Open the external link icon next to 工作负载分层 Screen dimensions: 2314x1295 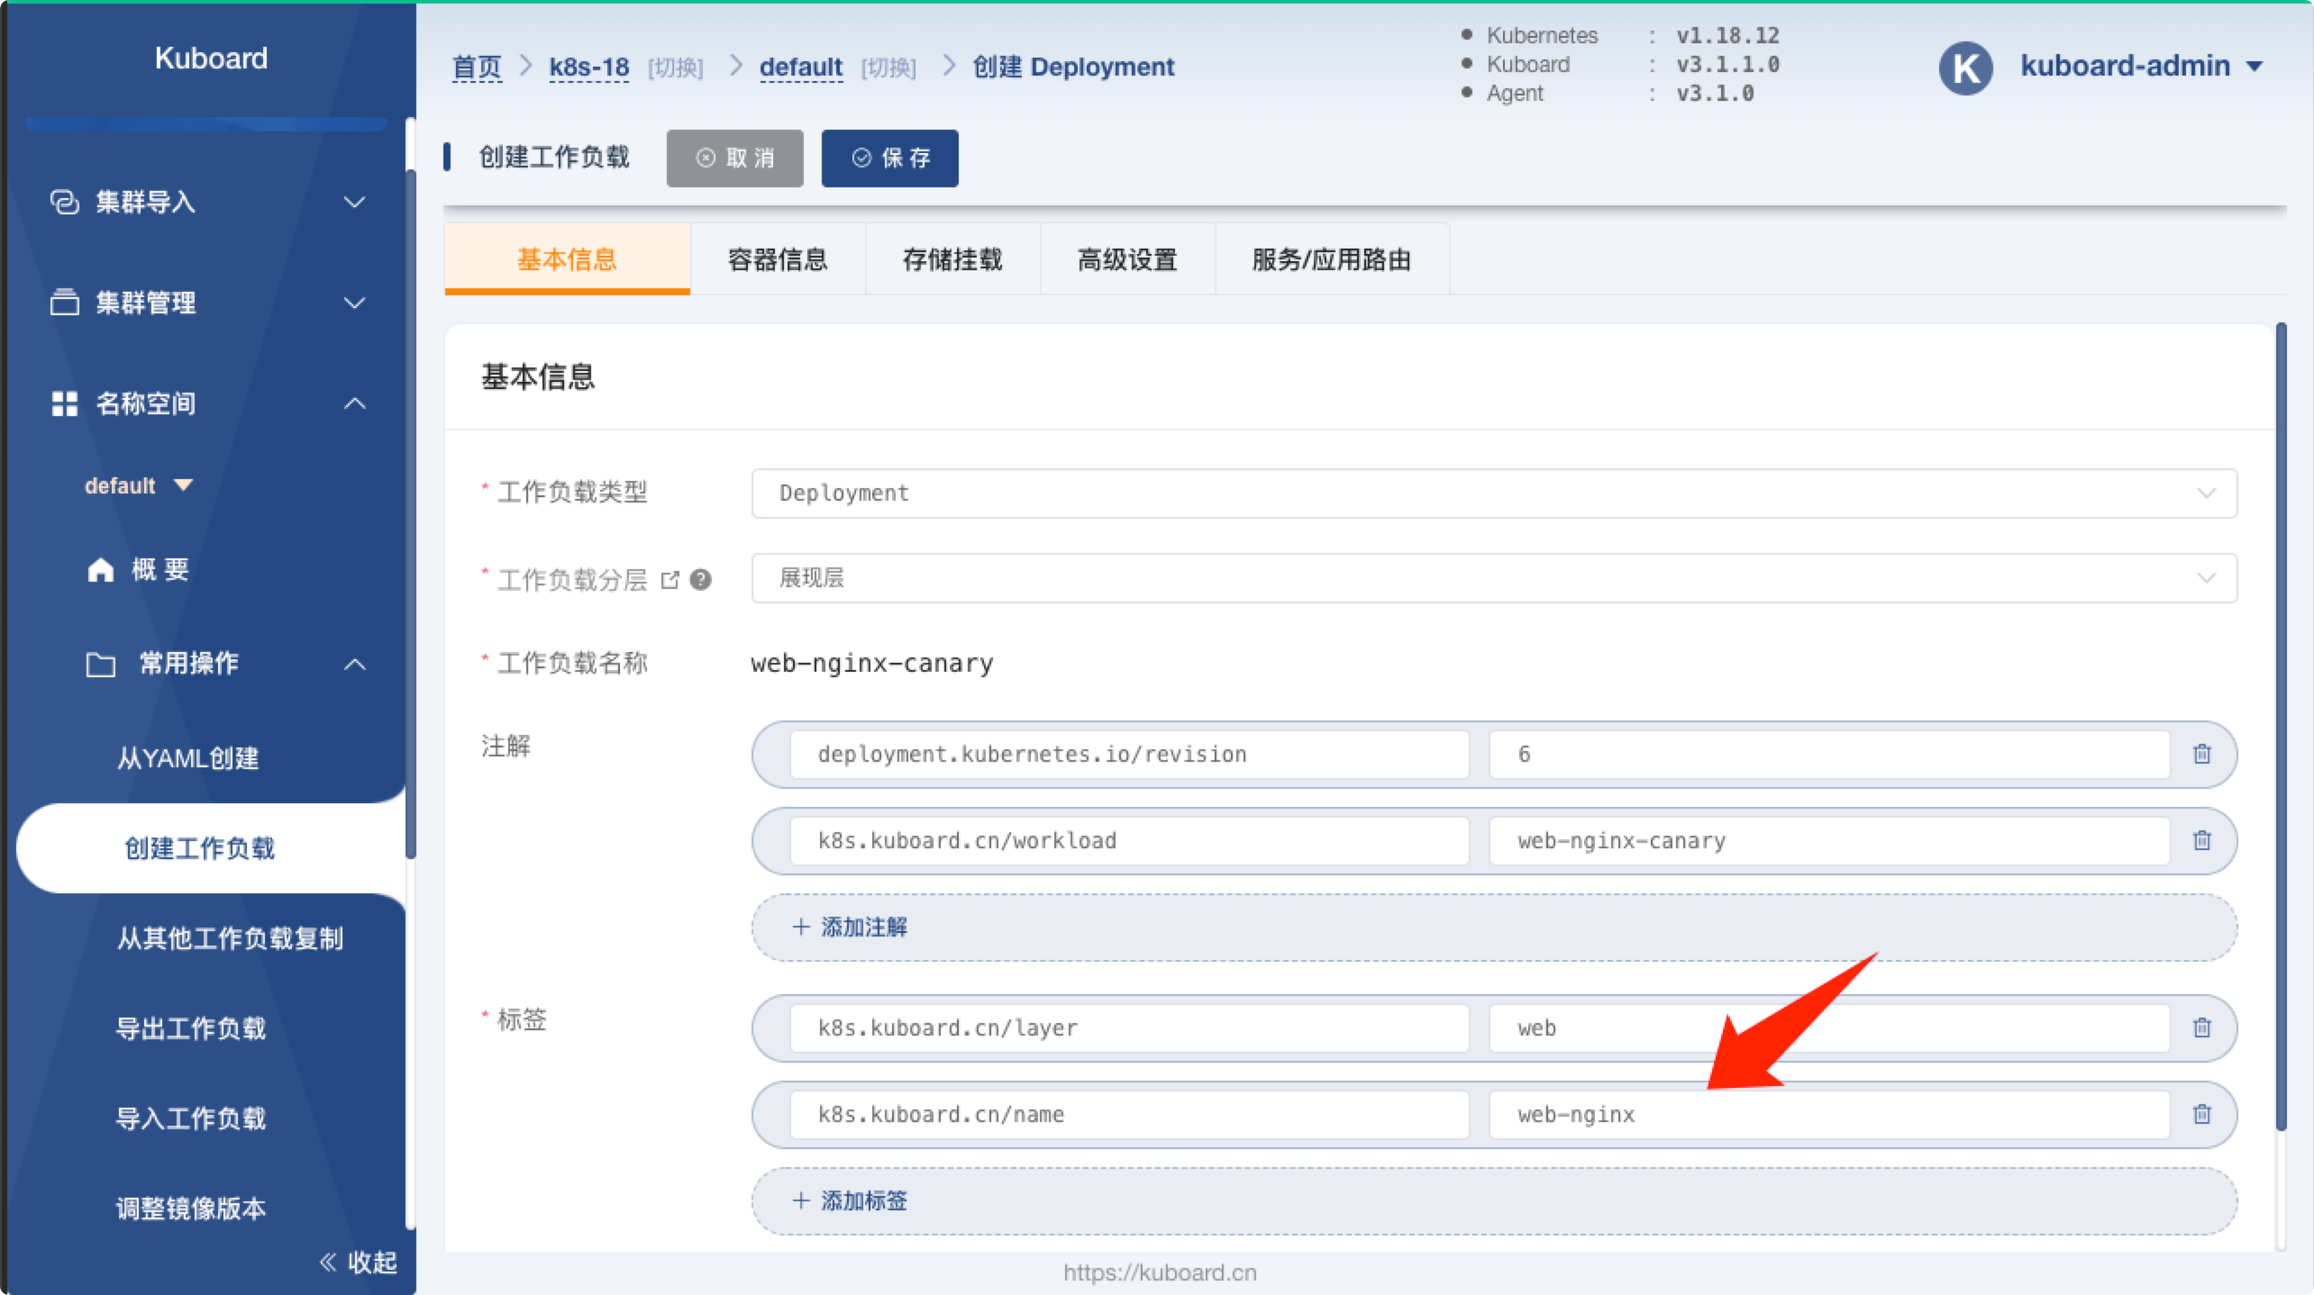coord(670,580)
